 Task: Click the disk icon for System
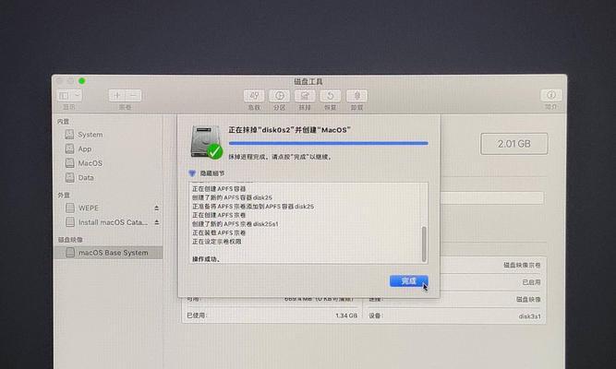(x=69, y=135)
